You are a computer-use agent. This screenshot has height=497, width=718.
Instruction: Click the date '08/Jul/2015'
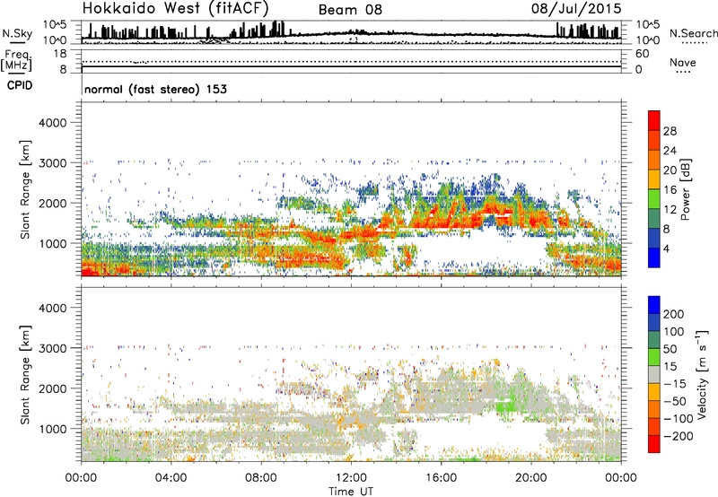click(x=576, y=9)
